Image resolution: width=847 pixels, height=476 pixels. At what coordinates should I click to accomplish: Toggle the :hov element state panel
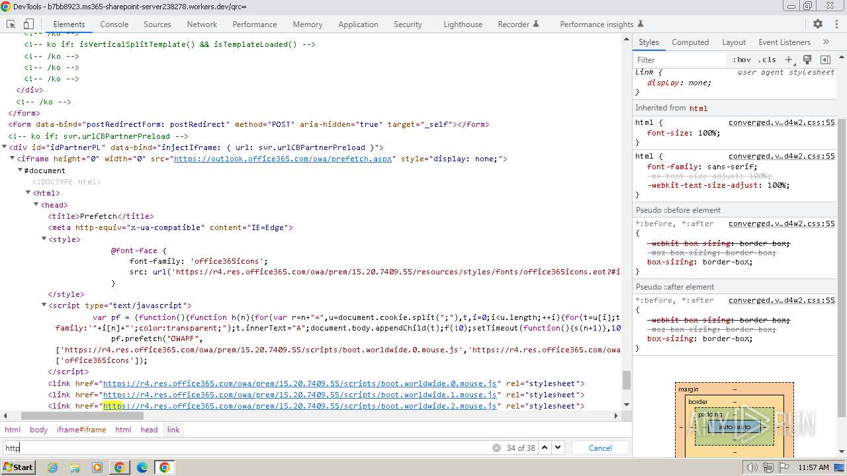742,59
